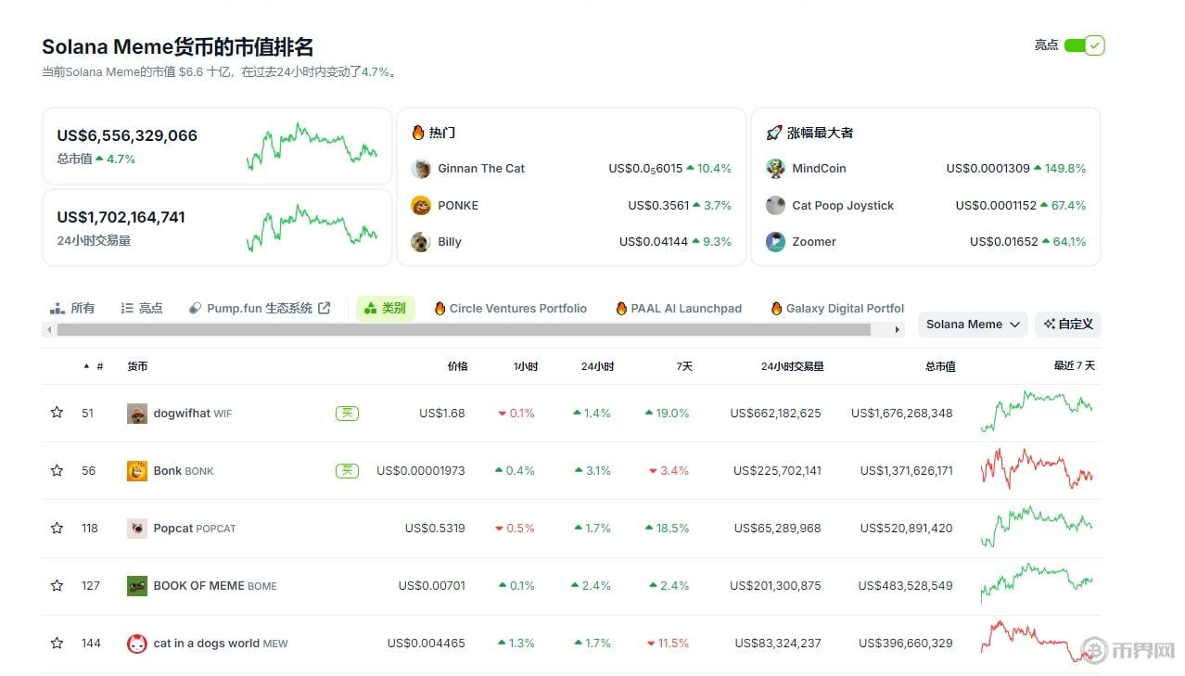Open Ginnan The Cat trending link

pyautogui.click(x=481, y=169)
